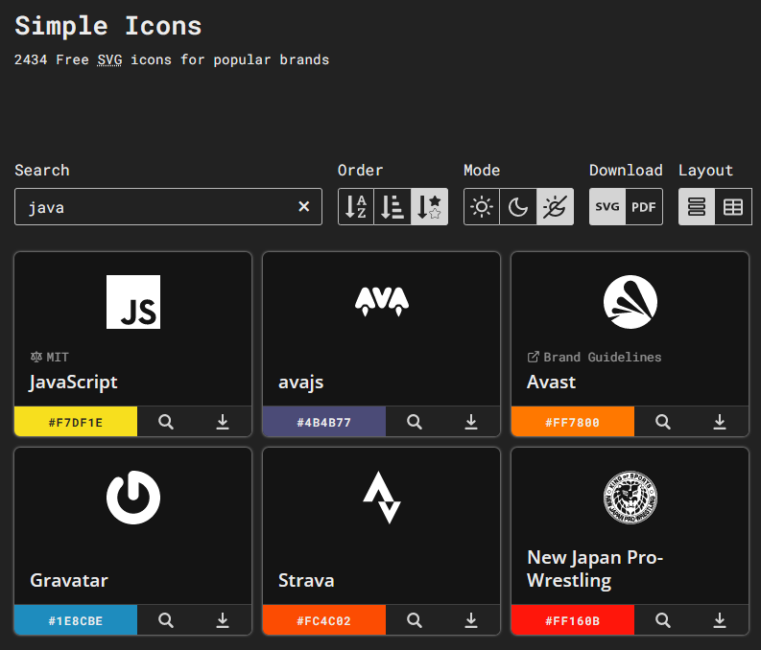Download the Strava icon
The width and height of the screenshot is (761, 650).
471,620
